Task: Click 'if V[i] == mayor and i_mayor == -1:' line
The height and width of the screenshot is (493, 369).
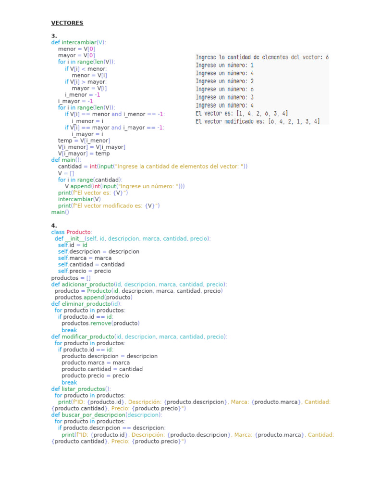Action: coord(114,128)
